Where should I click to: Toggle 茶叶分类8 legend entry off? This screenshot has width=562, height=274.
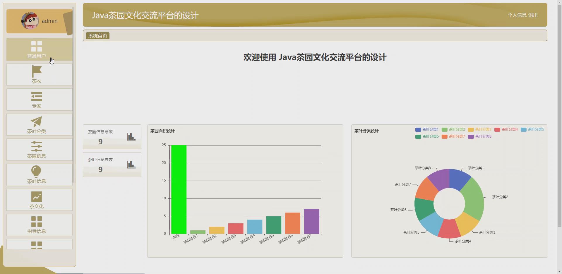point(480,136)
